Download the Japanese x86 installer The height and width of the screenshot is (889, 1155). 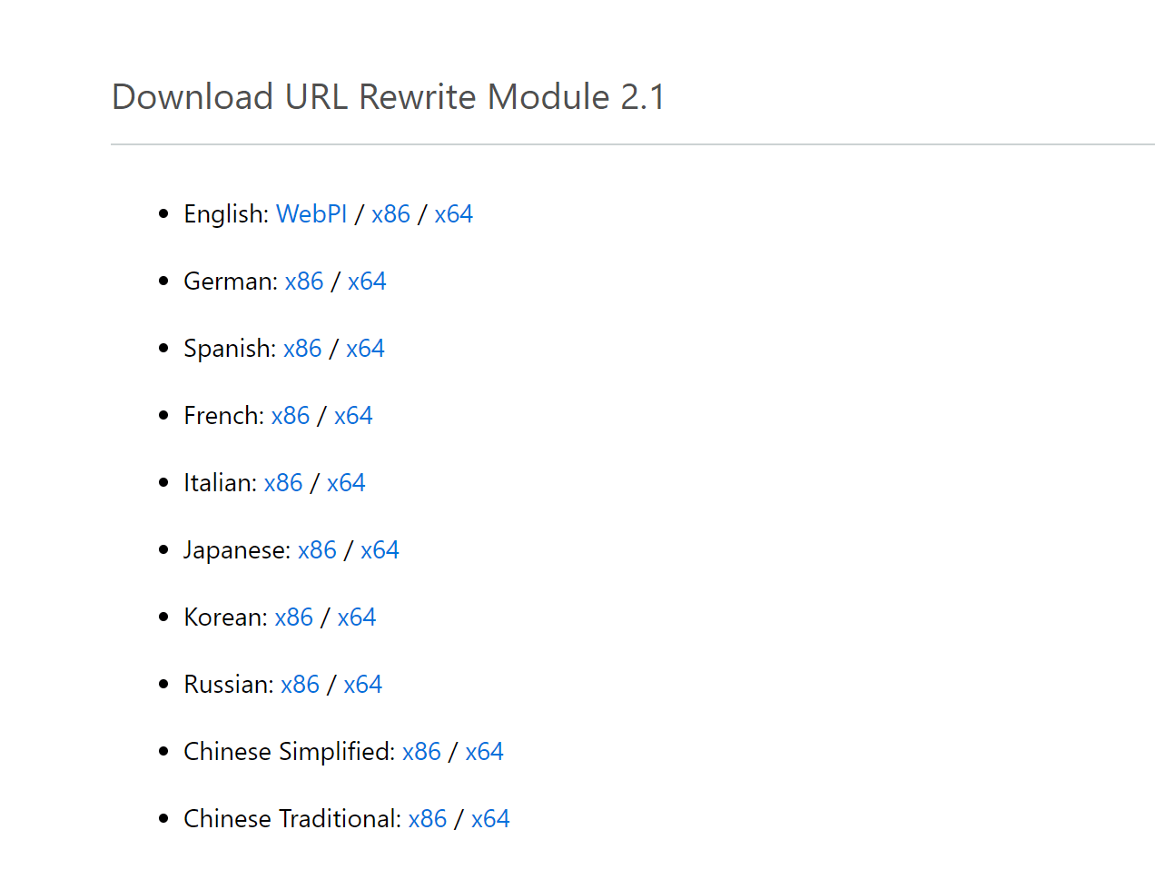pyautogui.click(x=317, y=550)
